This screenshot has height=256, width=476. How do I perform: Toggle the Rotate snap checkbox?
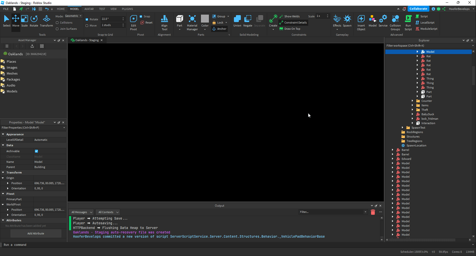coord(87,19)
